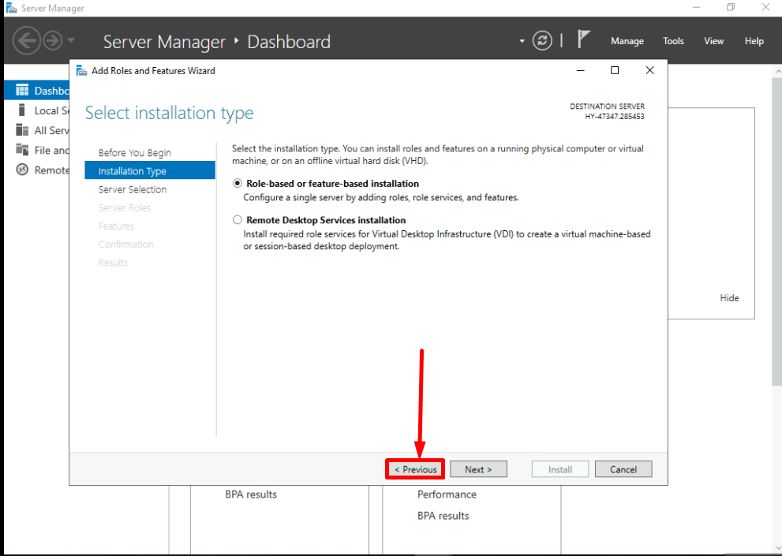The height and width of the screenshot is (556, 782).
Task: Select the File and Storage Services icon
Action: coord(22,150)
